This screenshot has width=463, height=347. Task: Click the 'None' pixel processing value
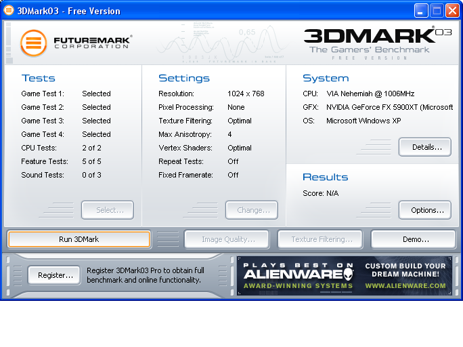pos(236,107)
